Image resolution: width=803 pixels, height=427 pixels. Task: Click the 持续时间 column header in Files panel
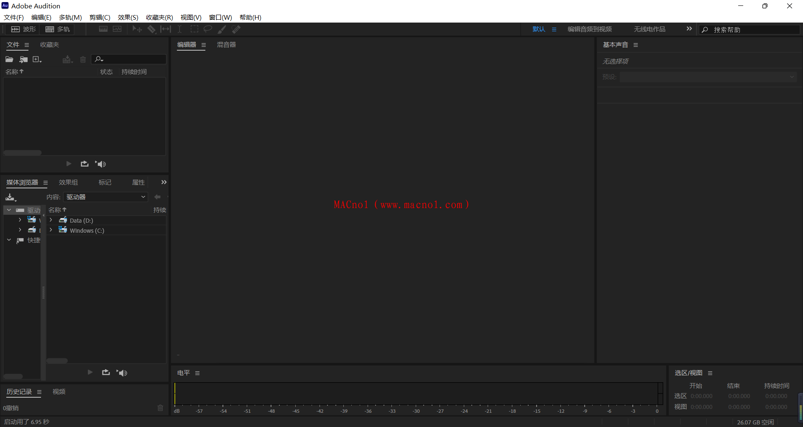tap(134, 72)
